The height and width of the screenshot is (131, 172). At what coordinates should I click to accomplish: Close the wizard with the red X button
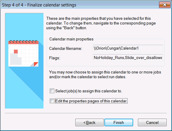pyautogui.click(x=165, y=5)
